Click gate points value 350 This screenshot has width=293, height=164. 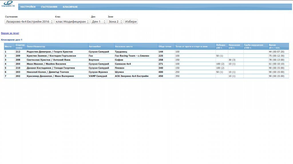coord(177,76)
